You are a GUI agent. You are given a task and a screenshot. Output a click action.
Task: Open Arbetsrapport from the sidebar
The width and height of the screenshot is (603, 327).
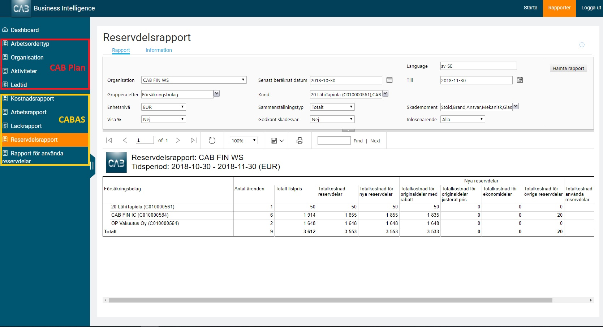[x=29, y=112]
